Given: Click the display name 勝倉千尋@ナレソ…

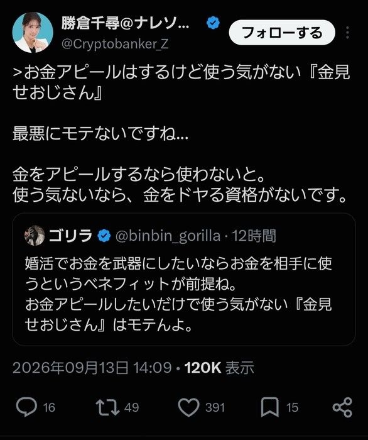Looking at the screenshot, I should point(125,24).
